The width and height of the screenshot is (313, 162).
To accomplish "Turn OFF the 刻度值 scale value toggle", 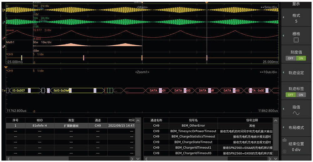I will click(x=291, y=58).
